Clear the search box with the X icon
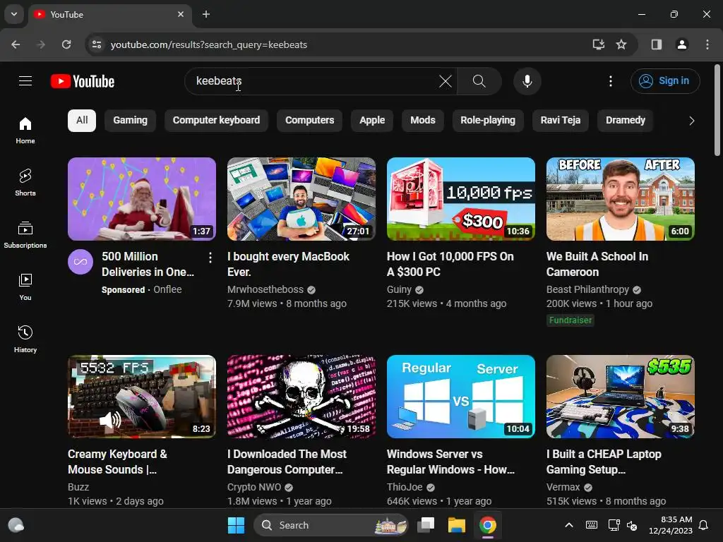723x542 pixels. coord(446,81)
